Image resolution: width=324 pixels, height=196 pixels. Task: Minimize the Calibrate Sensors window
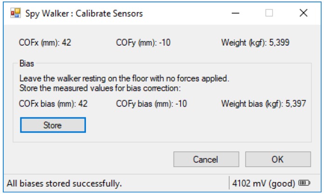coord(235,13)
